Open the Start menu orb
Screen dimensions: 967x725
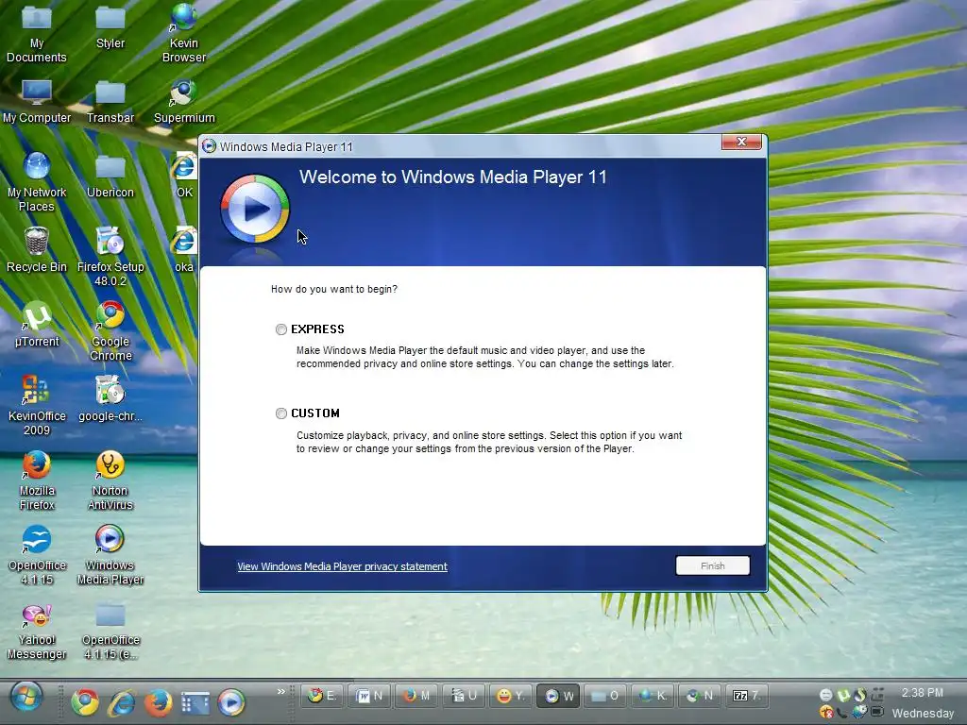click(x=25, y=699)
